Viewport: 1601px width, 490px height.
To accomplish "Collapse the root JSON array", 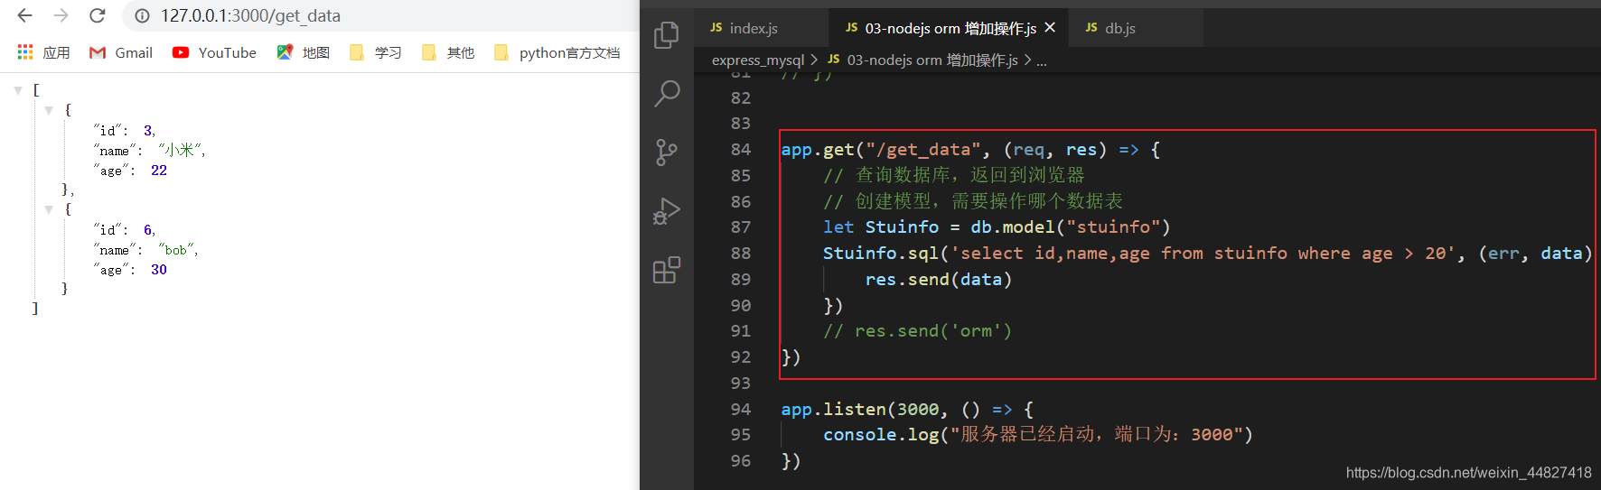I will click(x=18, y=90).
